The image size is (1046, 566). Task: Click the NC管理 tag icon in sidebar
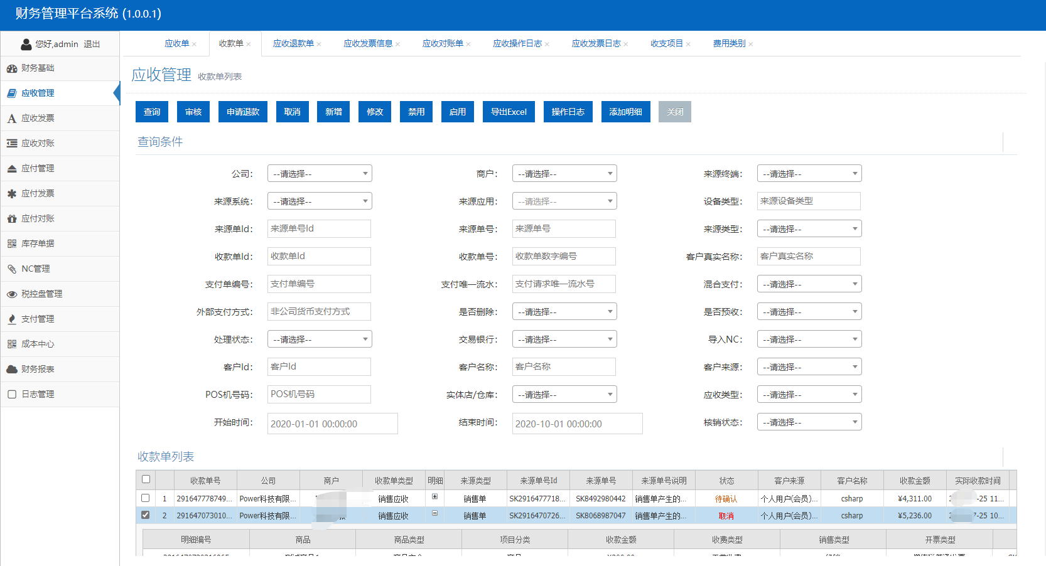(x=11, y=269)
